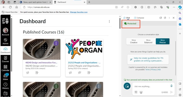
Task: Open Canvas Courses menu
Action: [5, 59]
